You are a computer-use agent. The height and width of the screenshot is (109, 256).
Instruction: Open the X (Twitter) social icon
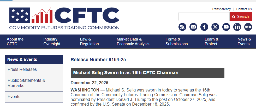(215, 27)
